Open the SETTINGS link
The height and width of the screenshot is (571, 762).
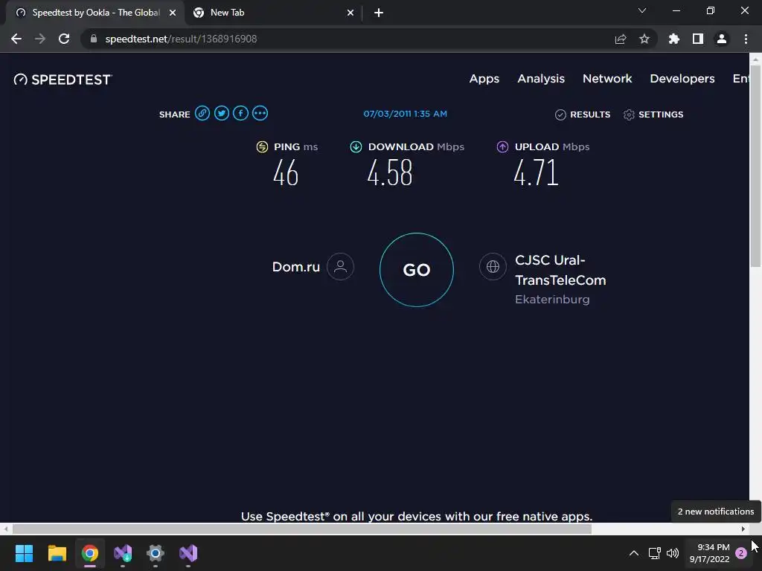pos(661,114)
